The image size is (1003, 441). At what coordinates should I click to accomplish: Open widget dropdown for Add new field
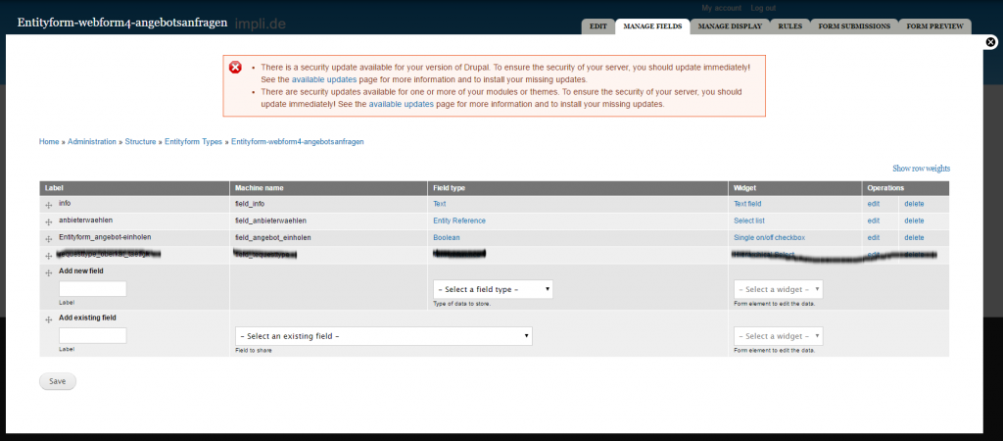778,289
